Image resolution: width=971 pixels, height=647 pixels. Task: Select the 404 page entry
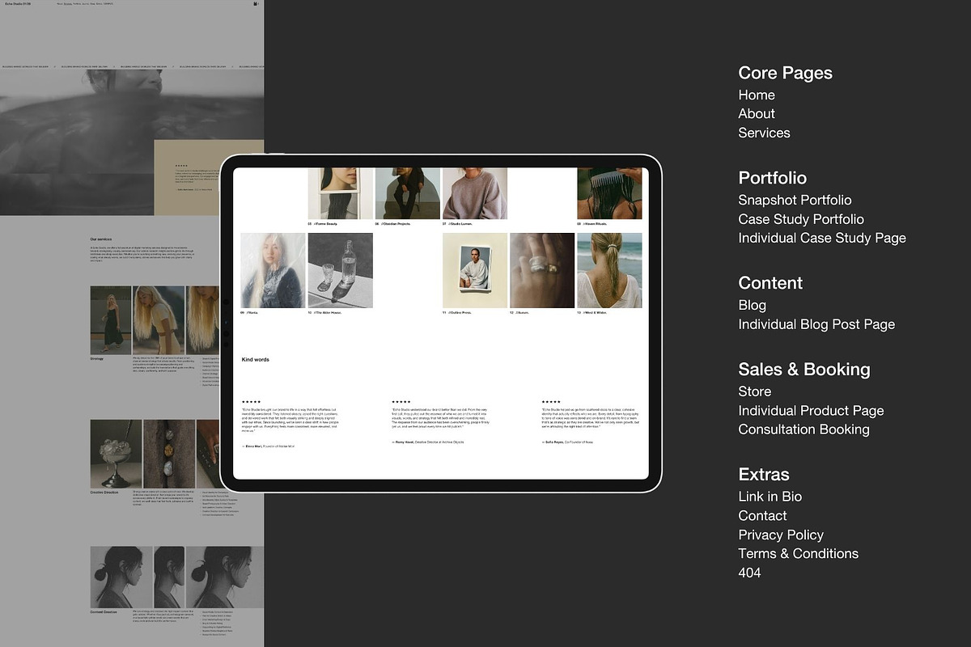[x=749, y=573]
